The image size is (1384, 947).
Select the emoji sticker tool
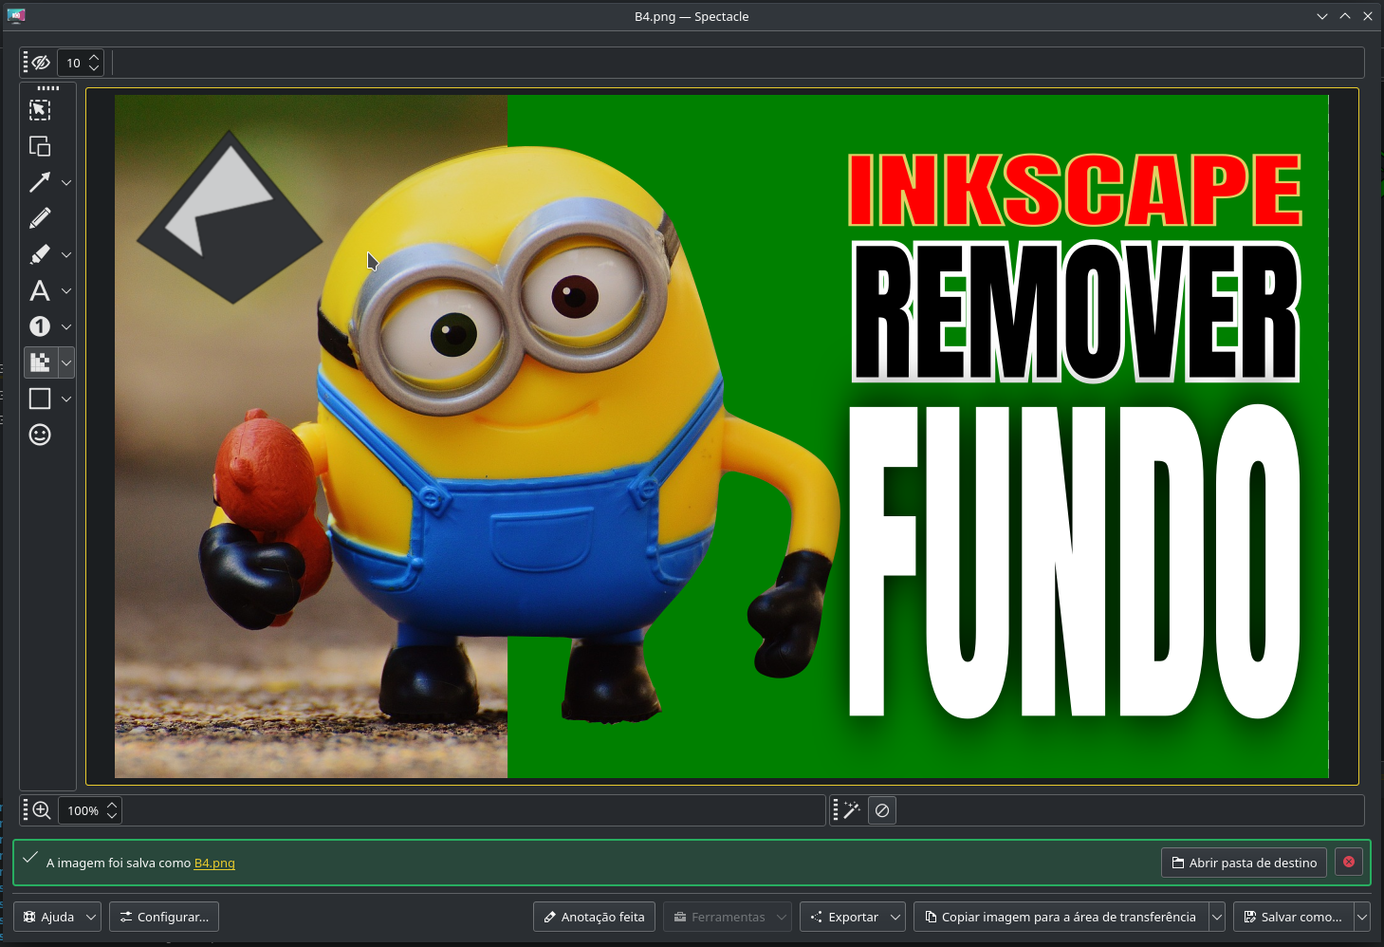(x=40, y=435)
